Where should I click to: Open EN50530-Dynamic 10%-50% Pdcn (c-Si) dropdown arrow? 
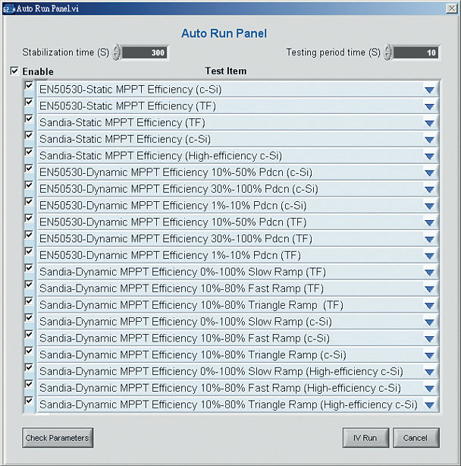[x=430, y=173]
